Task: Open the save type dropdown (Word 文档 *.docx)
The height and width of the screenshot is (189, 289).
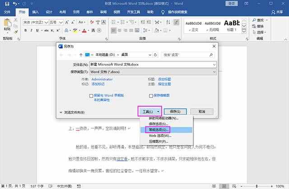Action: point(214,72)
